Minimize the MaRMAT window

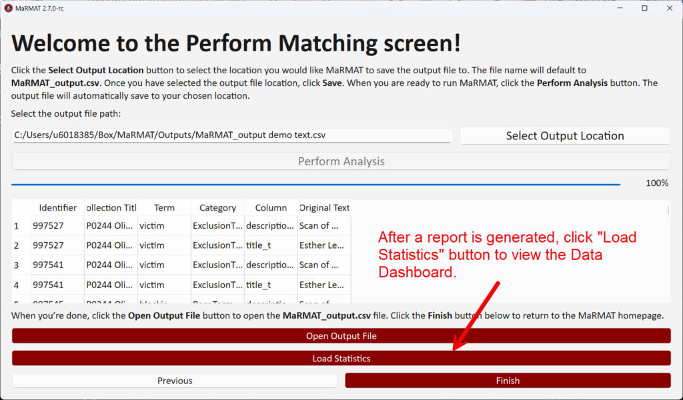(x=620, y=8)
